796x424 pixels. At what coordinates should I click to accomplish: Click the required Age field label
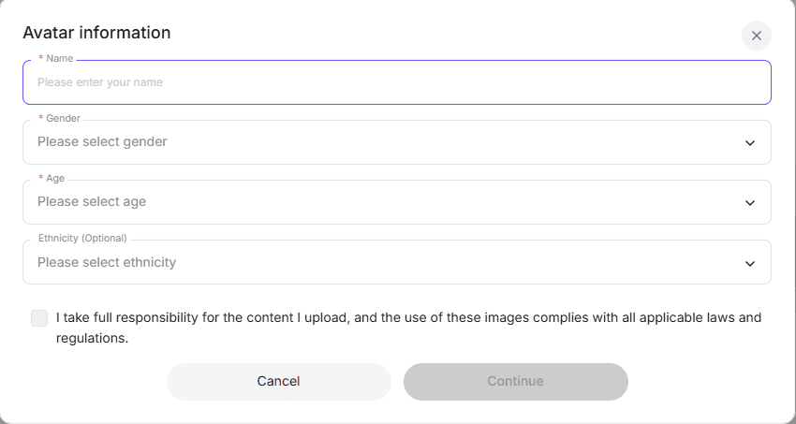54,179
